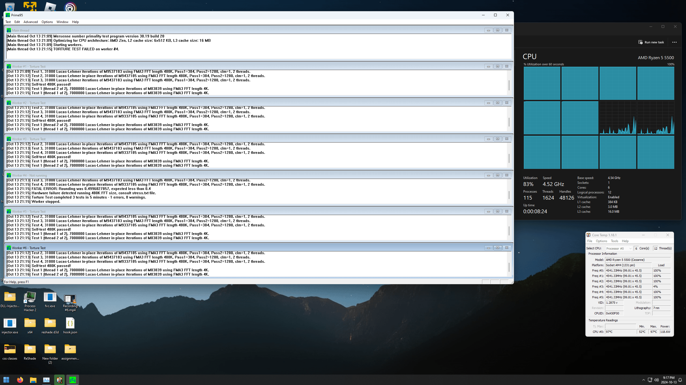Click the Worker #1 log scrollbar

coord(509,85)
